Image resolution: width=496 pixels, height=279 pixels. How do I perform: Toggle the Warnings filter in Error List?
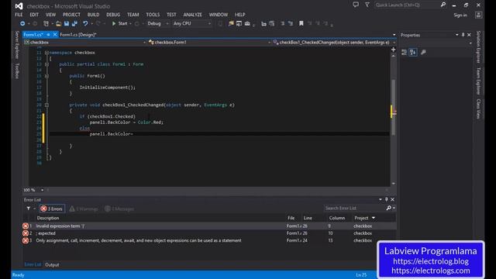click(84, 208)
